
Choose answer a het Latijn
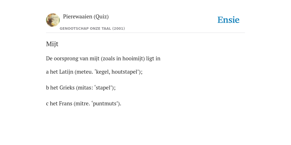[x=94, y=72]
